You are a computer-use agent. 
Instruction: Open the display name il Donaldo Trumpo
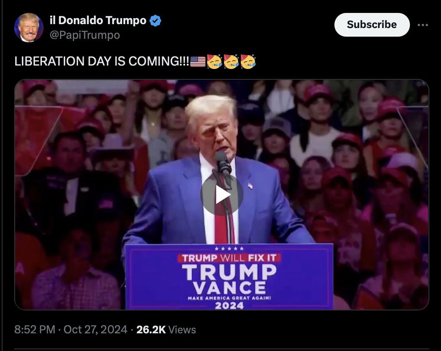pyautogui.click(x=98, y=21)
